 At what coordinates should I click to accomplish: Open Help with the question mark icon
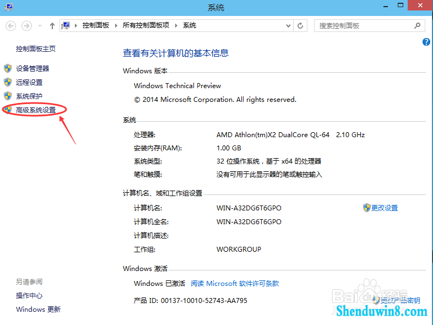click(426, 42)
